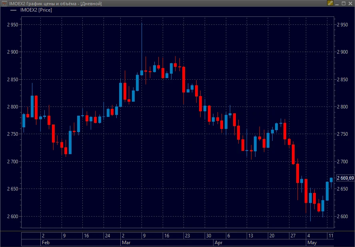Click 2 600 on the right price axis
This screenshot has width=355, height=247.
(x=342, y=217)
